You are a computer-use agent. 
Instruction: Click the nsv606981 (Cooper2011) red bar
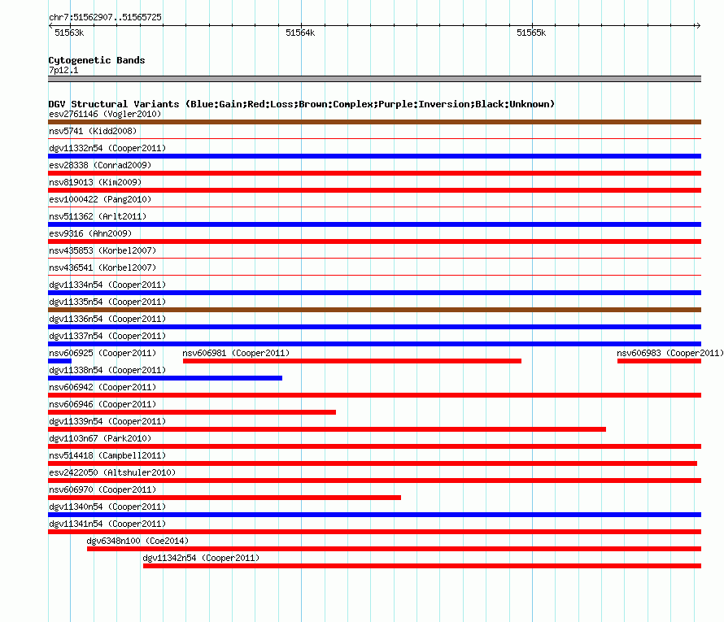pos(352,361)
